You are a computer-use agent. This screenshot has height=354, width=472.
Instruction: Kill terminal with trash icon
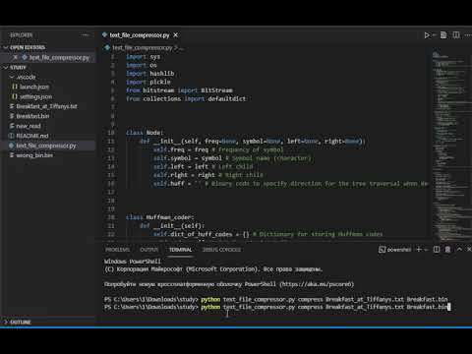(x=447, y=250)
